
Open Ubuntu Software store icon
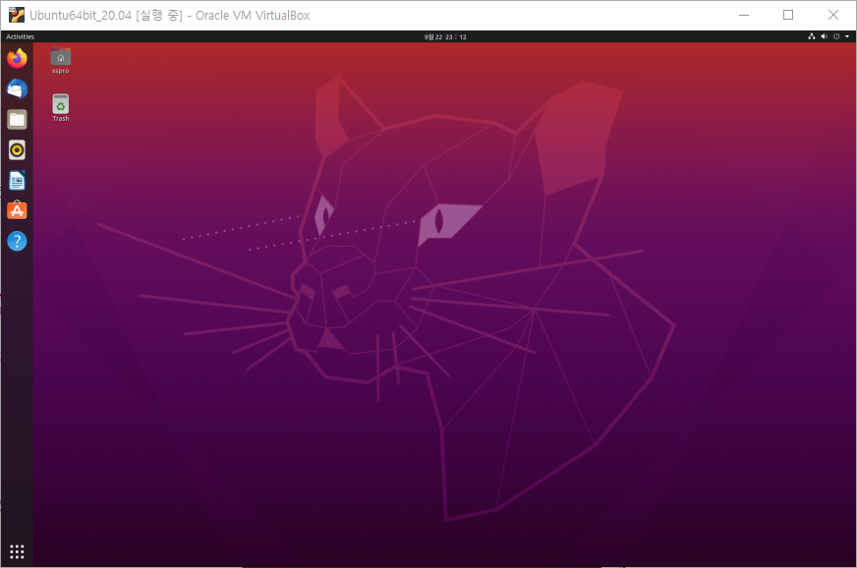17,210
